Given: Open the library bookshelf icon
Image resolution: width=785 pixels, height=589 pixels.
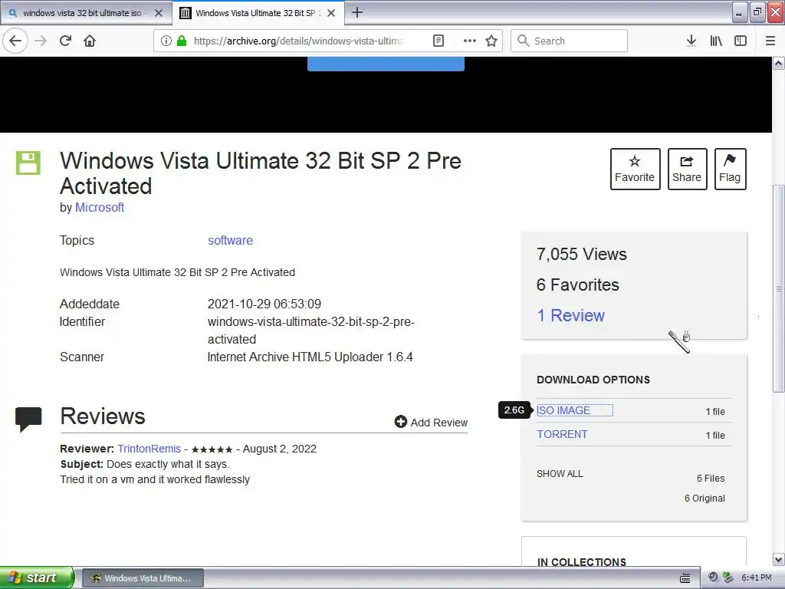Looking at the screenshot, I should pos(716,41).
